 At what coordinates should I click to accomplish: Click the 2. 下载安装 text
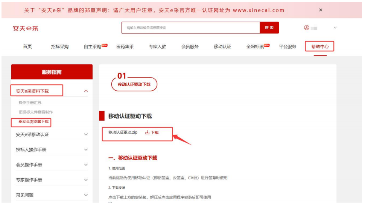(x=117, y=188)
